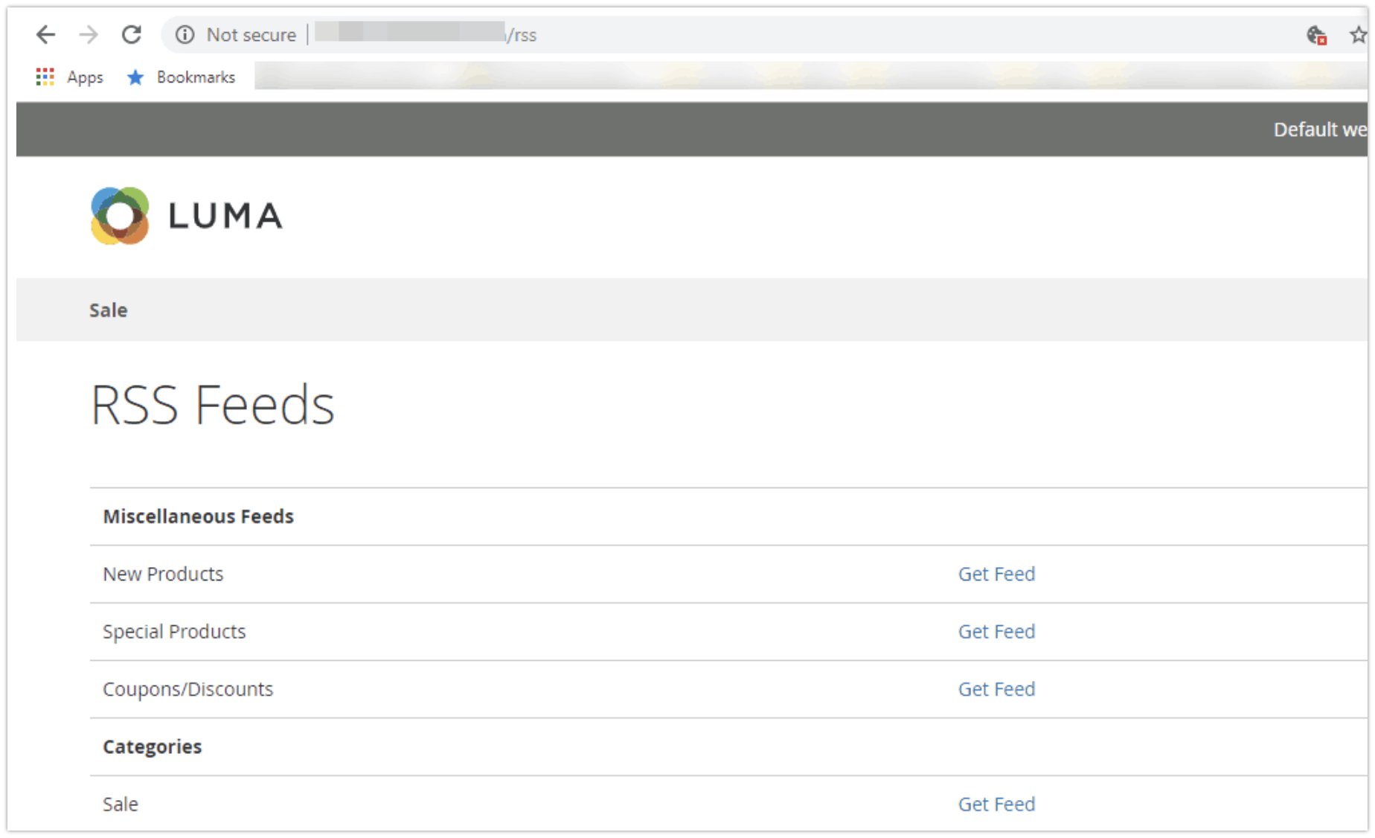Click the browser forward arrow
This screenshot has width=1375, height=838.
[89, 34]
